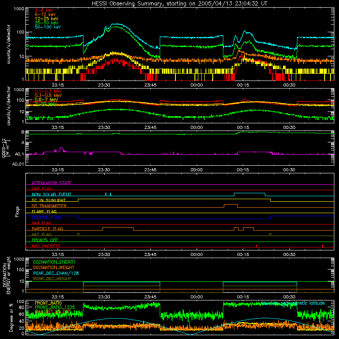The height and width of the screenshot is (339, 339).
Task: Click the FRONT_RATIO legend entry
Action: coord(48,303)
